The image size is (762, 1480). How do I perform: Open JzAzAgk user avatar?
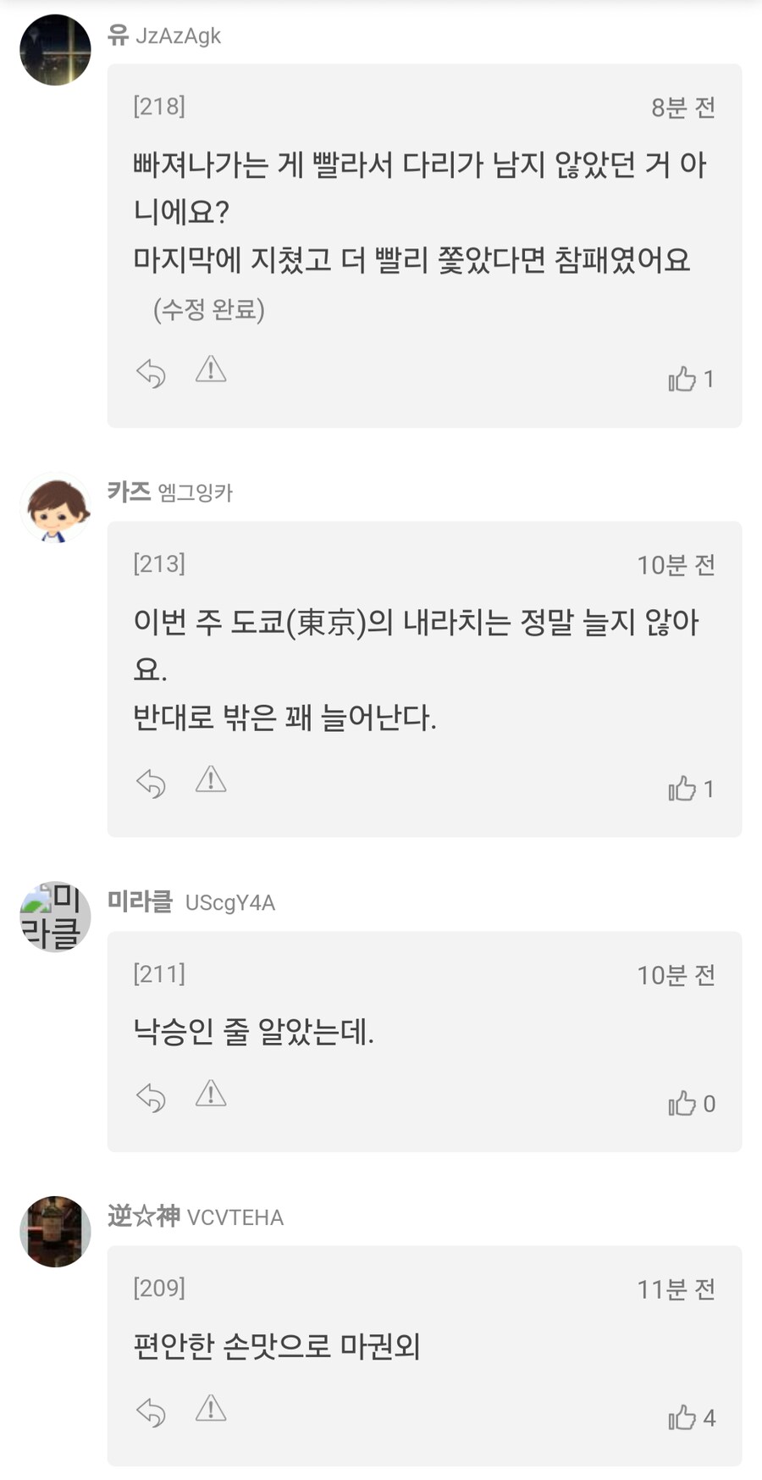[x=55, y=50]
